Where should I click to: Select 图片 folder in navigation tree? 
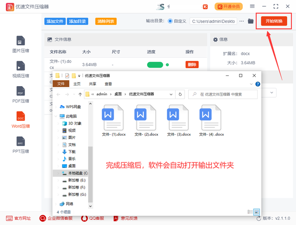[x=69, y=137]
